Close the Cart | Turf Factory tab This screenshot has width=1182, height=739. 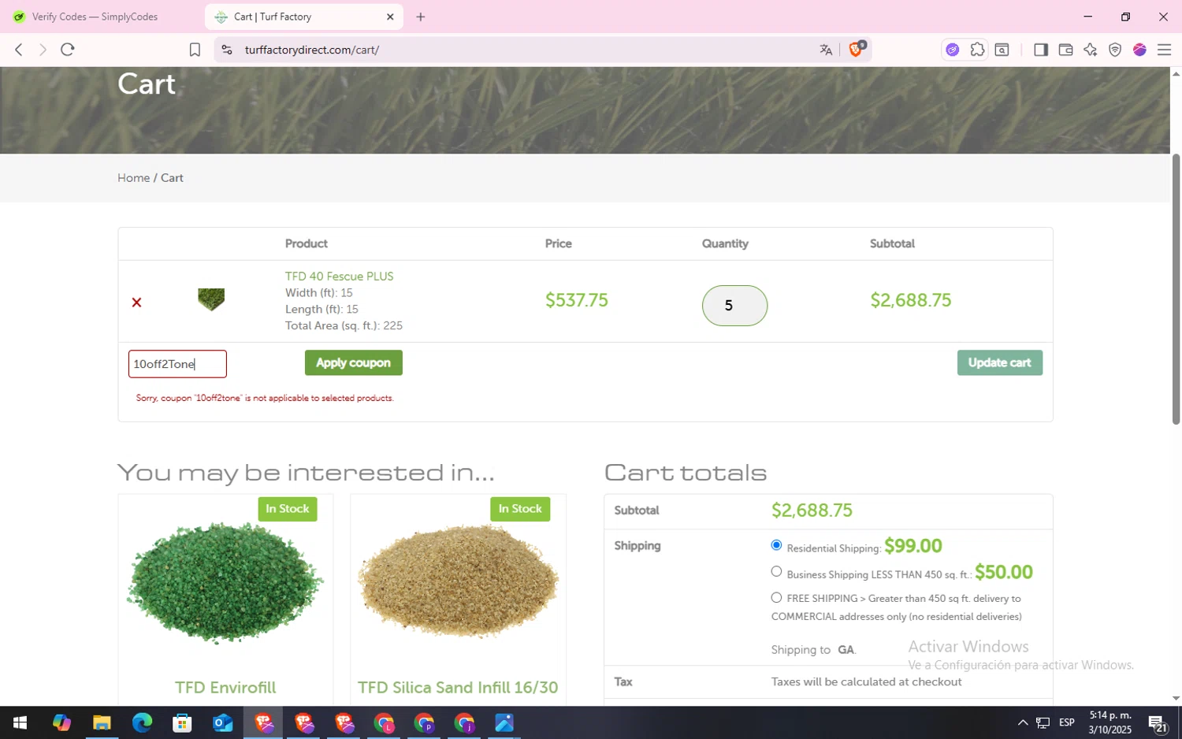coord(390,17)
